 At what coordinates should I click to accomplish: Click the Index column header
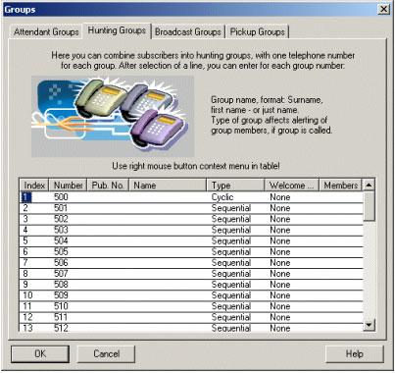34,186
